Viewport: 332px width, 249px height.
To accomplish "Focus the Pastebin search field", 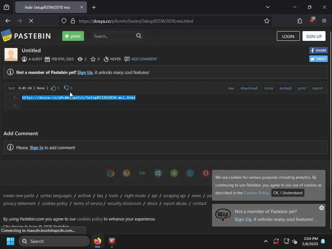I will point(113,36).
